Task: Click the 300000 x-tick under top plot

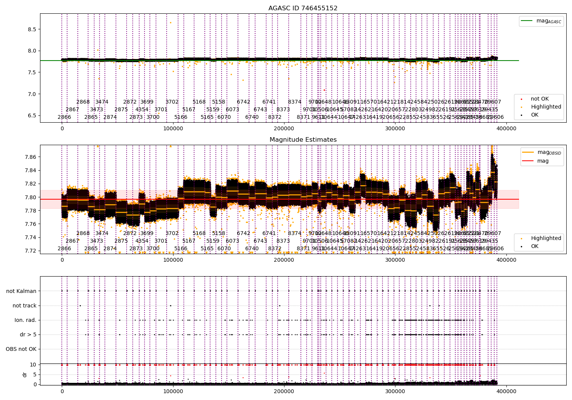Action: [x=395, y=129]
